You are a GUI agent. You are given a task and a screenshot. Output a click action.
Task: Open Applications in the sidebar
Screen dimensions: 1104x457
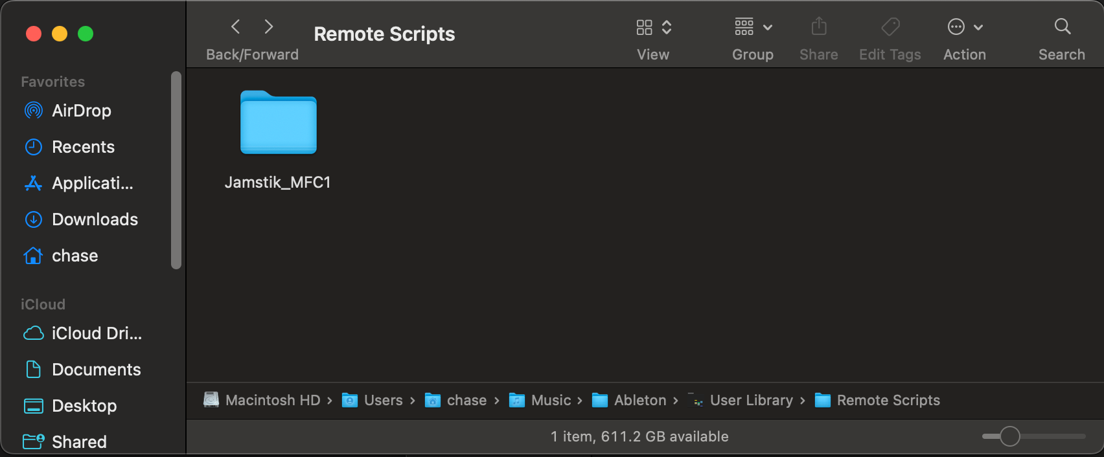coord(93,183)
